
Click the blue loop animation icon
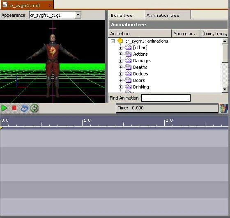coord(24,109)
